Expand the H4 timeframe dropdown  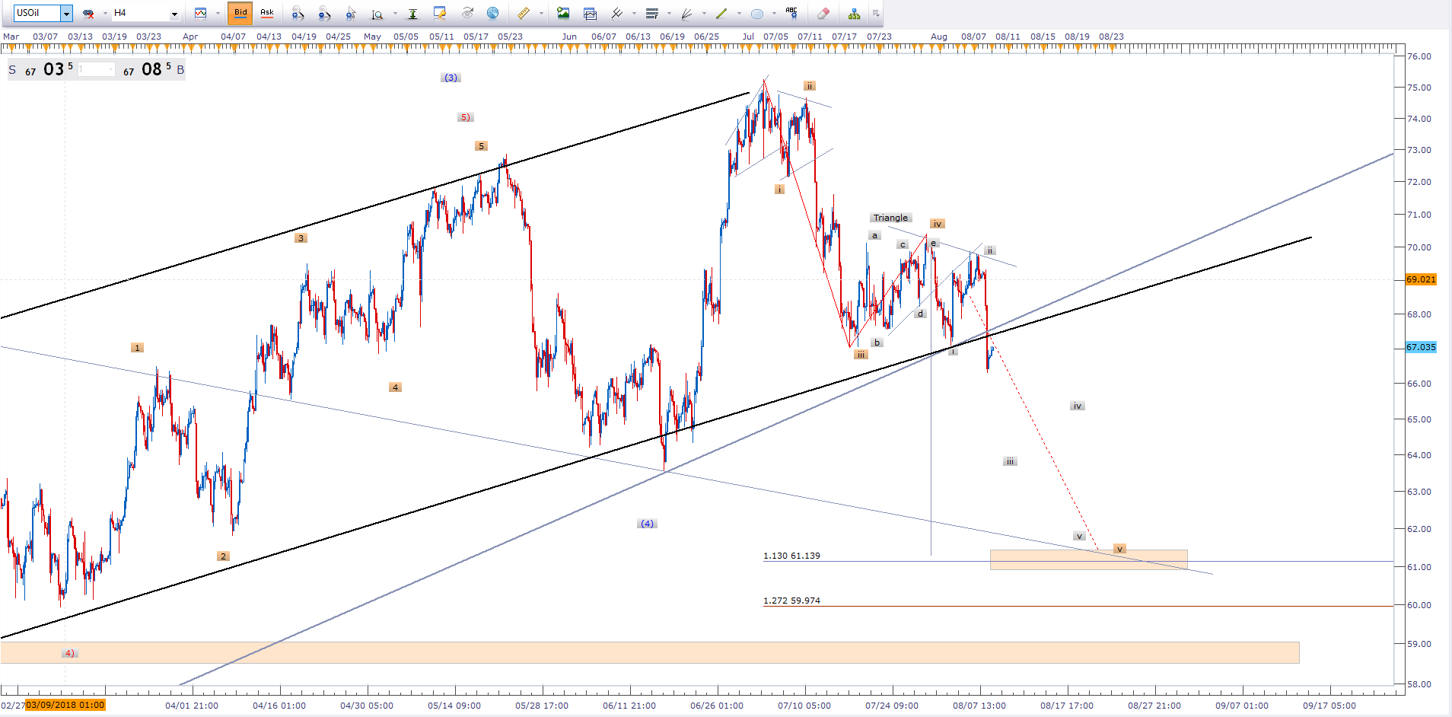(x=174, y=14)
